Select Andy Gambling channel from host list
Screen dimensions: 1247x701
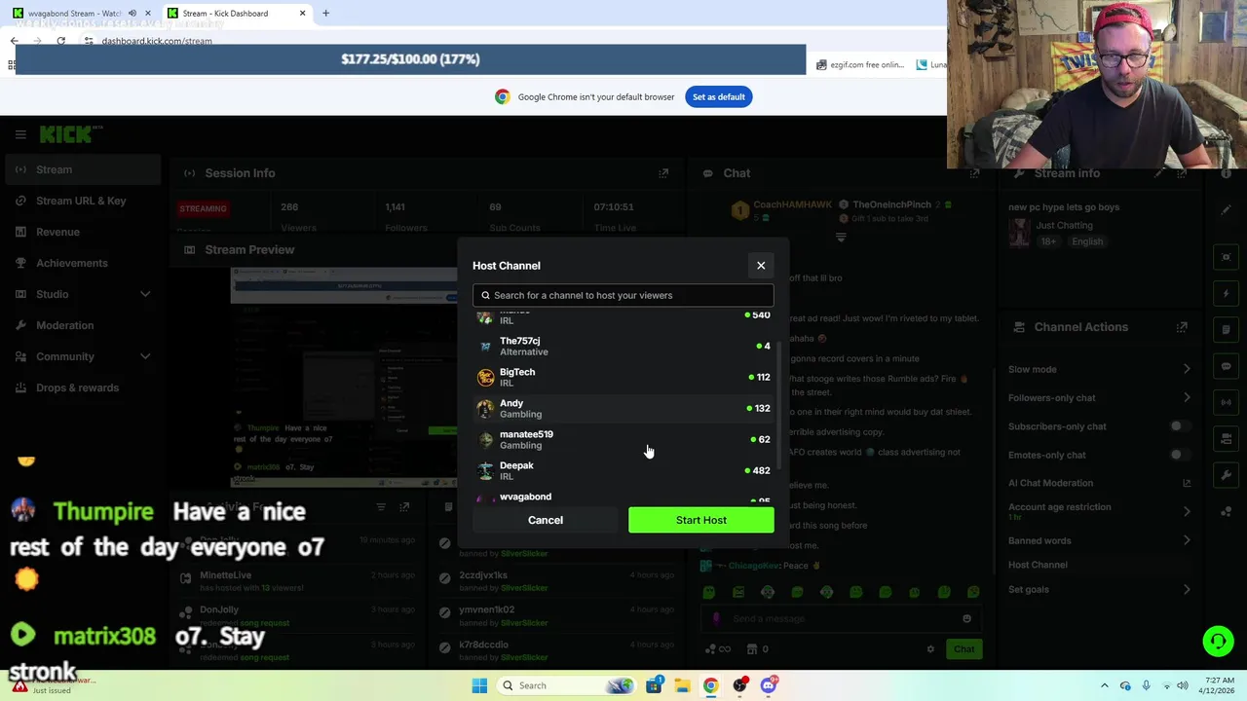coord(623,408)
